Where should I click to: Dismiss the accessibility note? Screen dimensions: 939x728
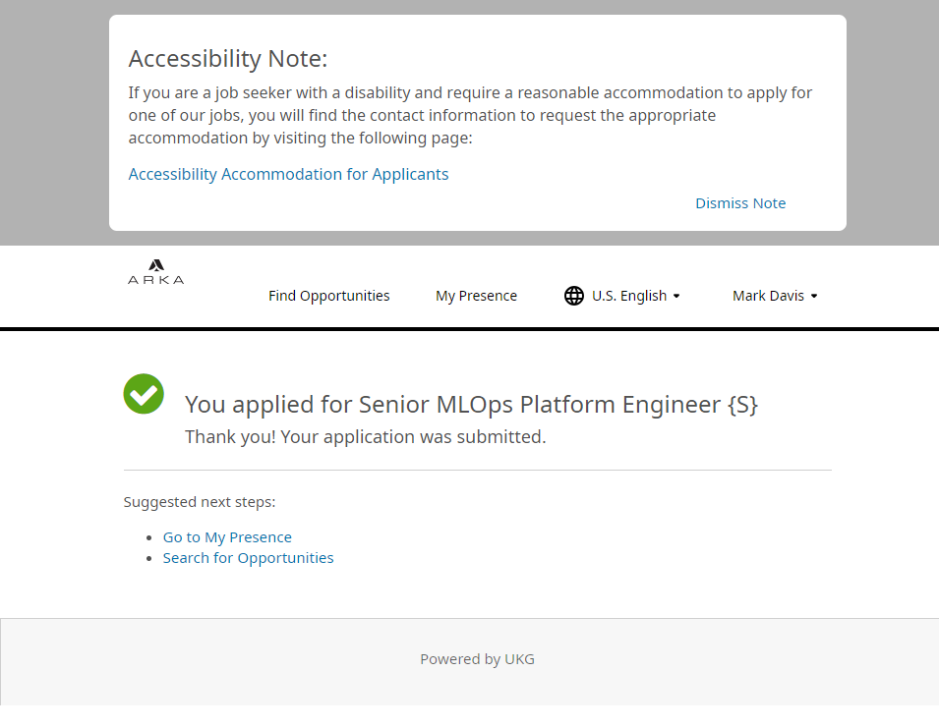click(x=740, y=203)
